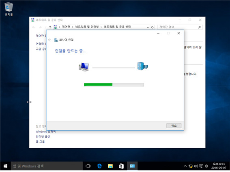The height and width of the screenshot is (172, 230).
Task: Click the local computer icon in the dialog
Action: coord(84,67)
